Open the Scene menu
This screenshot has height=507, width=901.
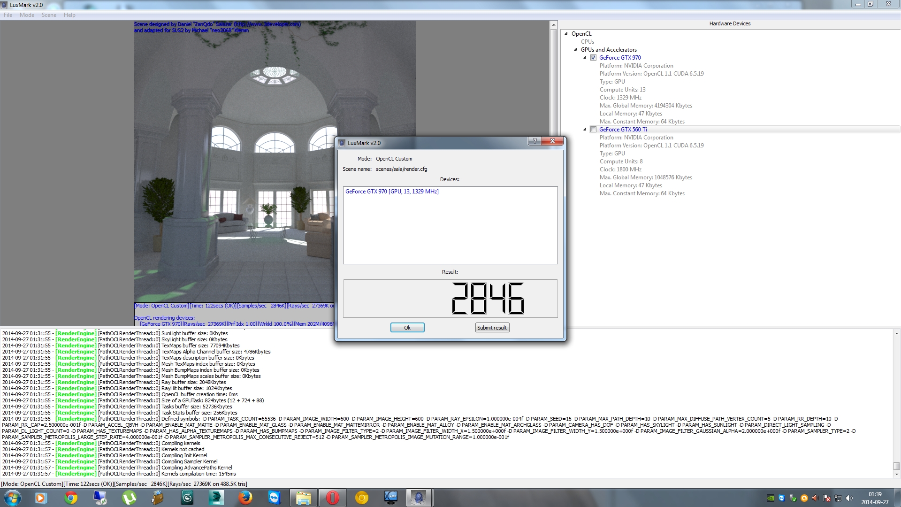pos(49,15)
